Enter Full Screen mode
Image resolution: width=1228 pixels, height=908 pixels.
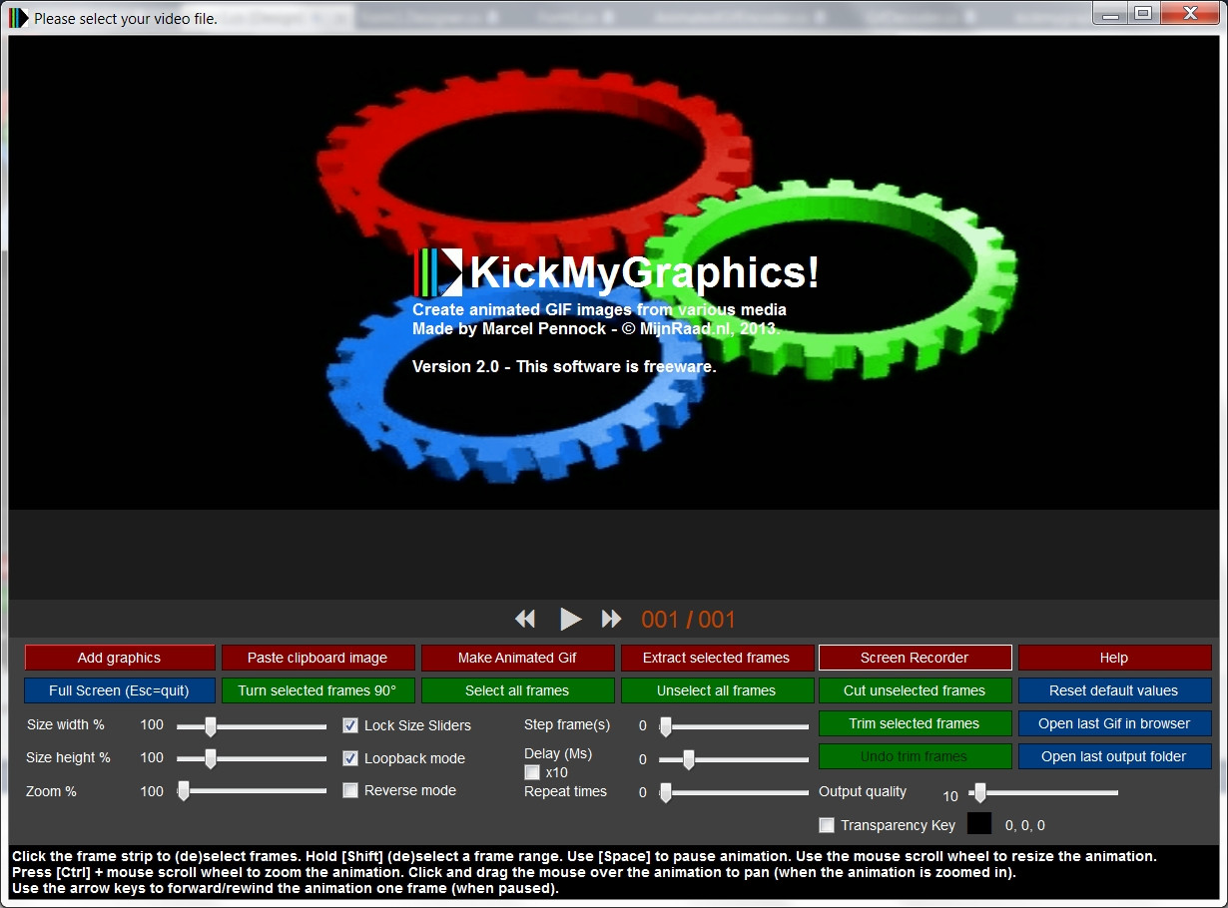point(120,690)
